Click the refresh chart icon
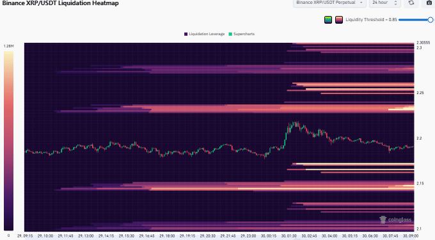The width and height of the screenshot is (435, 240). (411, 3)
